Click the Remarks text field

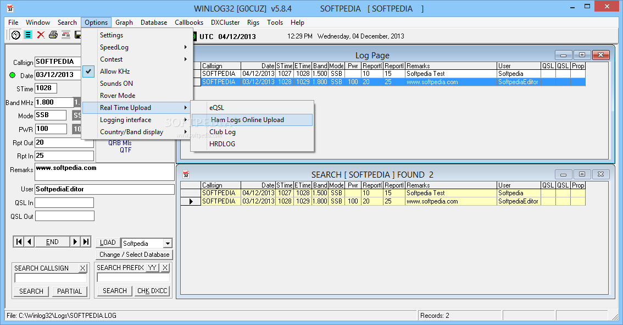[104, 172]
